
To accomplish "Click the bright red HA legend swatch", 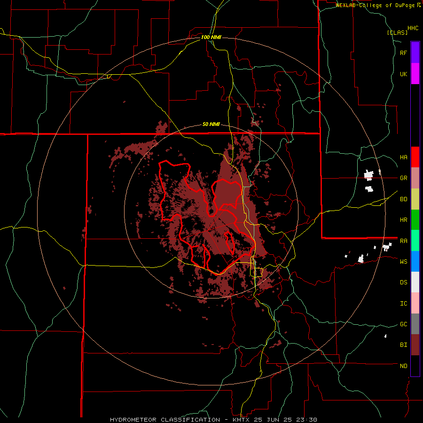I will (x=415, y=157).
